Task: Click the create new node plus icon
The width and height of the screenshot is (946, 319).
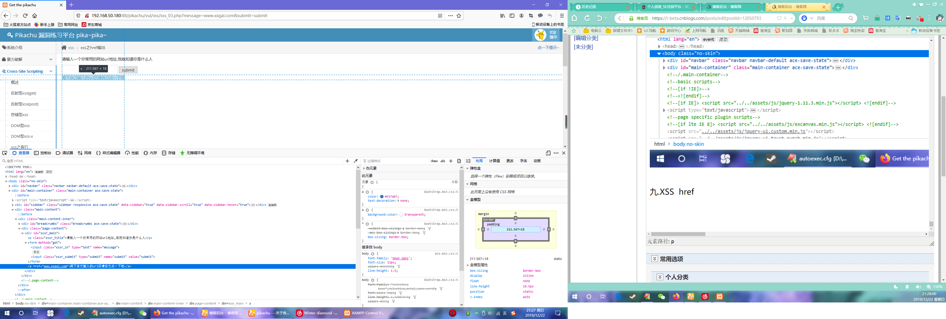Action: tap(347, 161)
